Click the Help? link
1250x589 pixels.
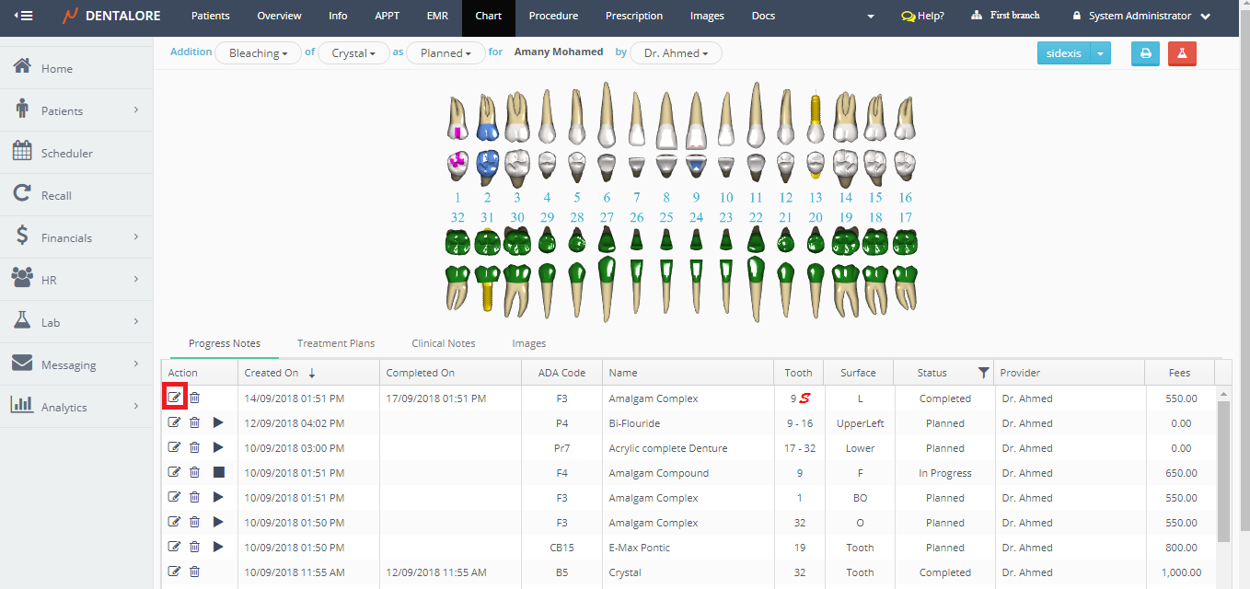(922, 16)
